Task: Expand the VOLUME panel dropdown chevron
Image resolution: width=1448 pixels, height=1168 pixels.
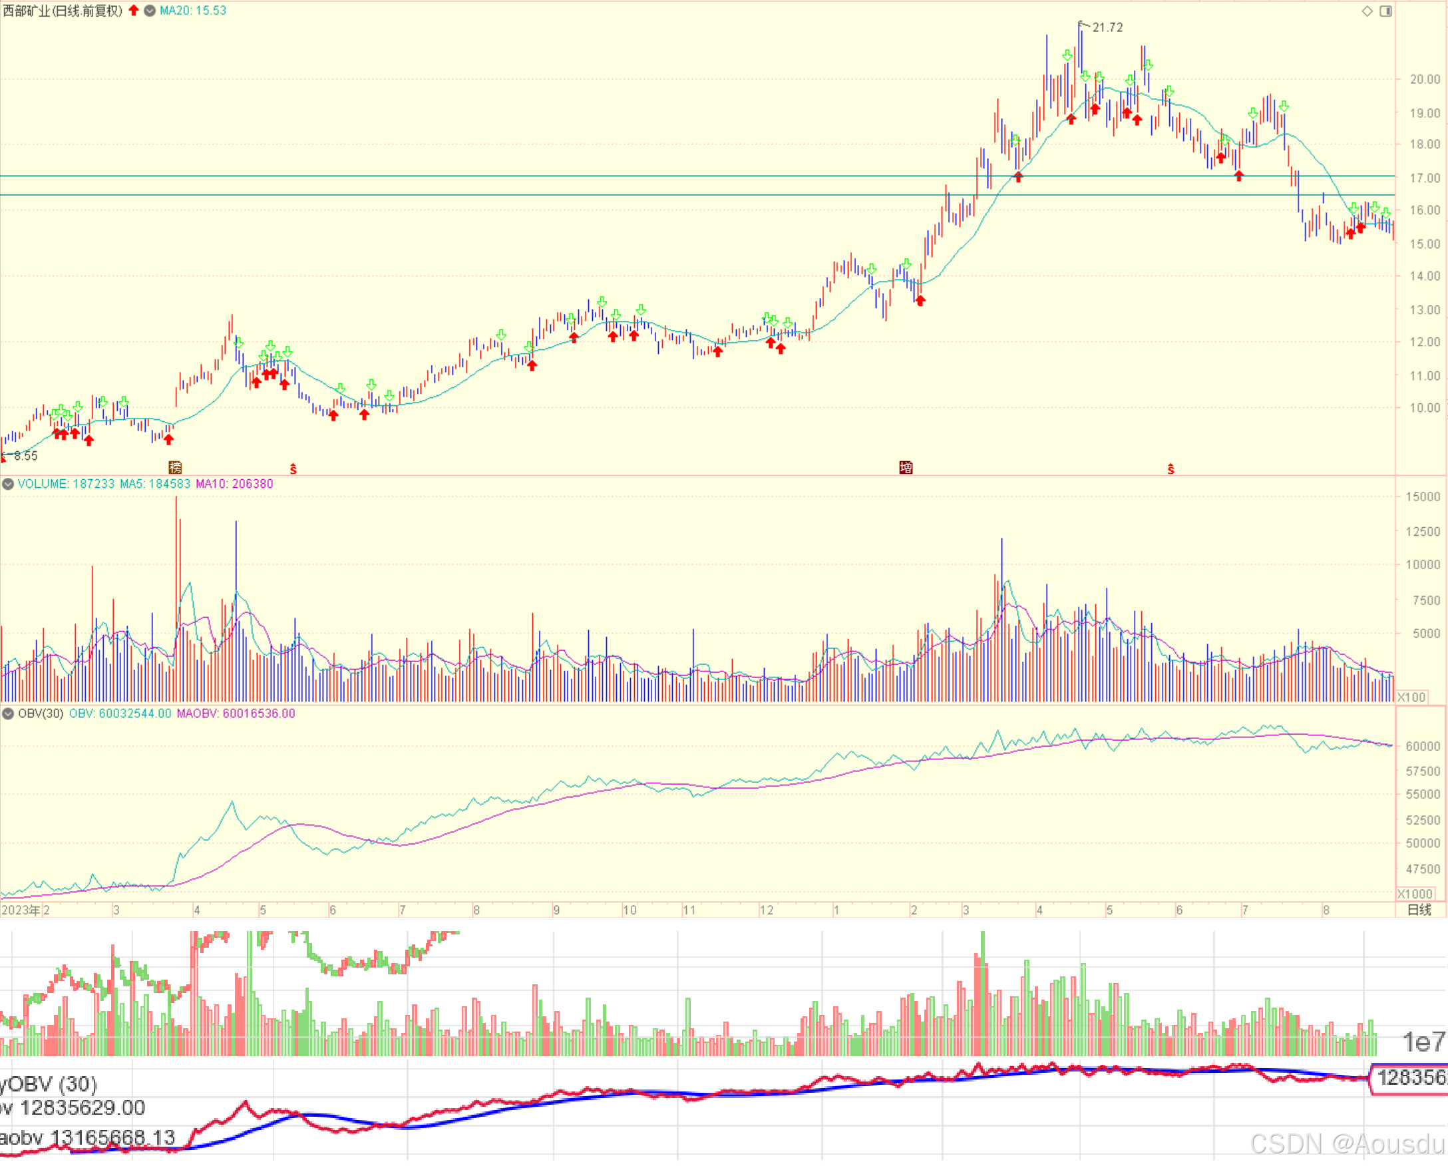Action: [8, 484]
